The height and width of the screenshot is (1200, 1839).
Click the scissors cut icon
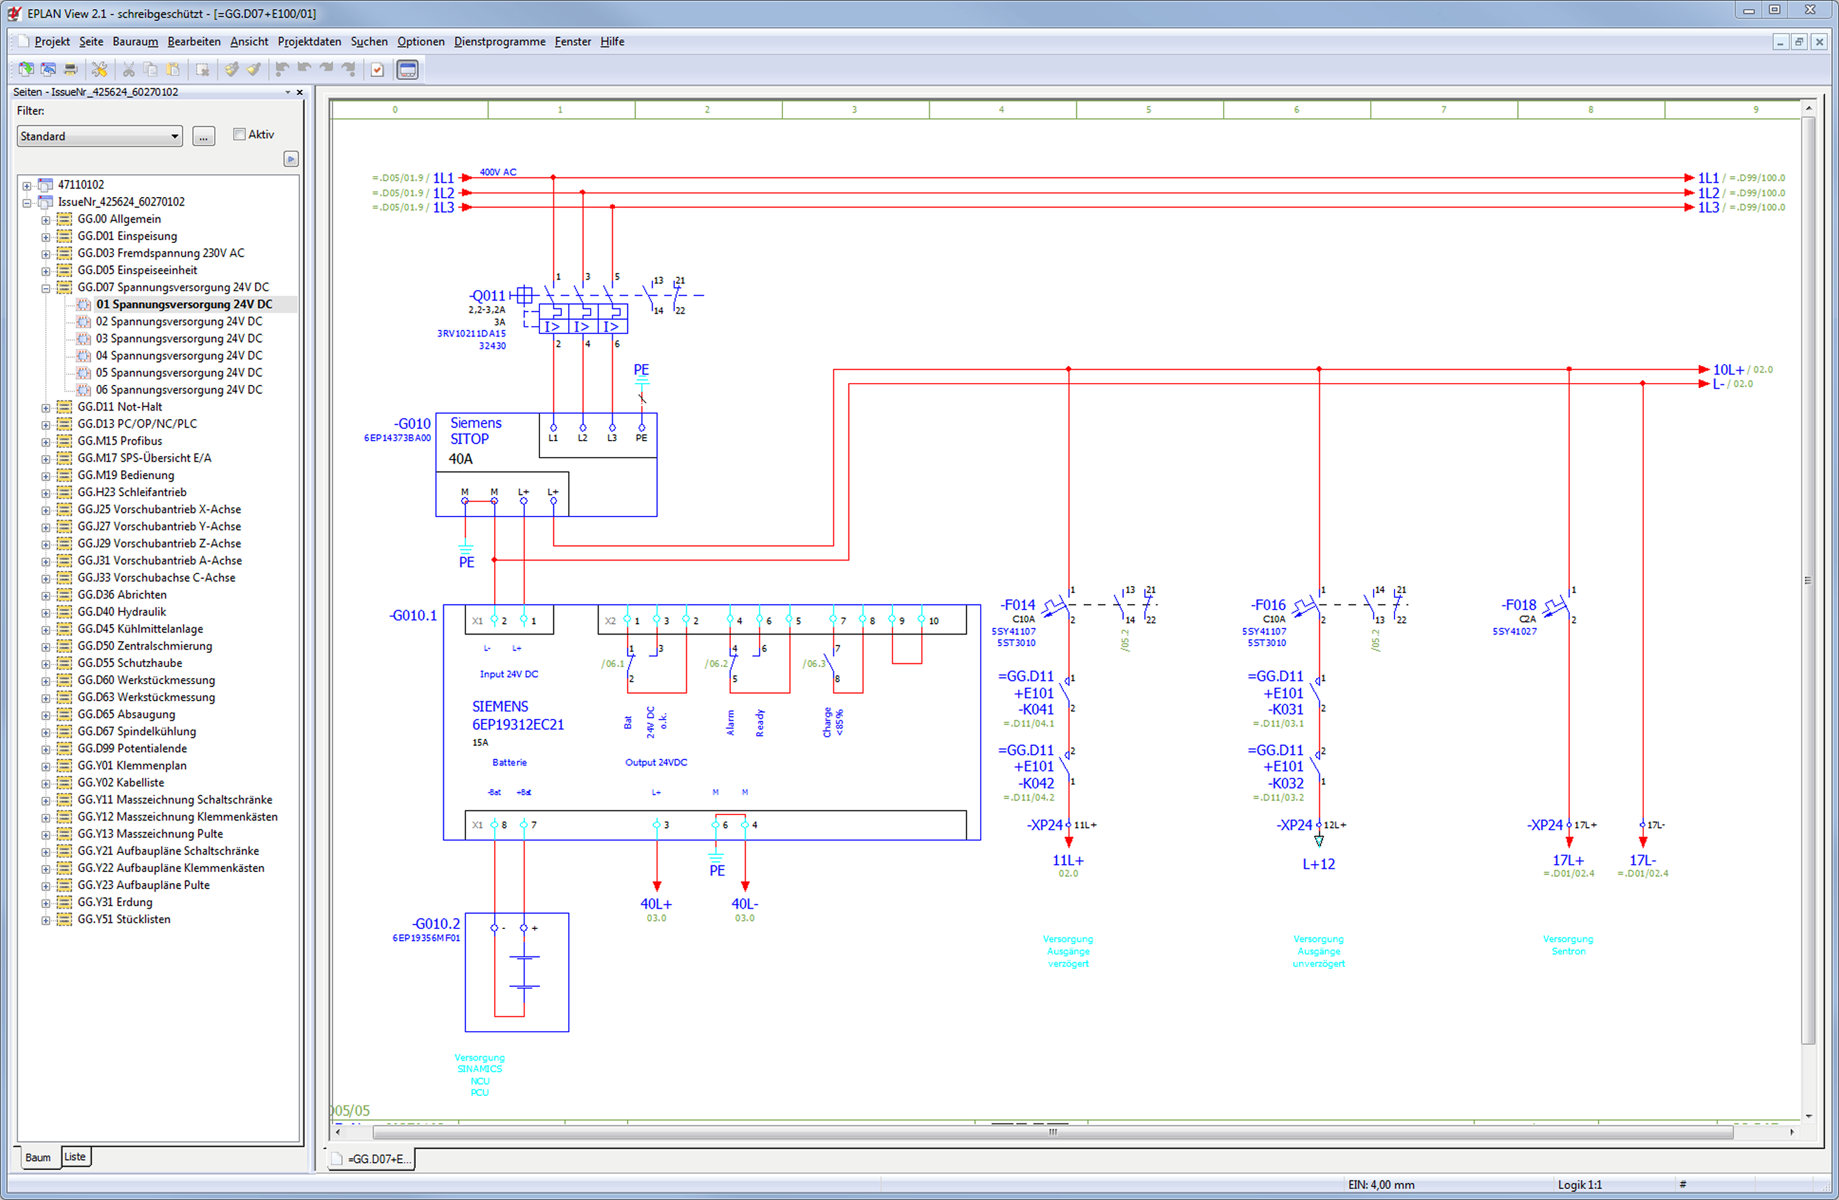(x=129, y=70)
